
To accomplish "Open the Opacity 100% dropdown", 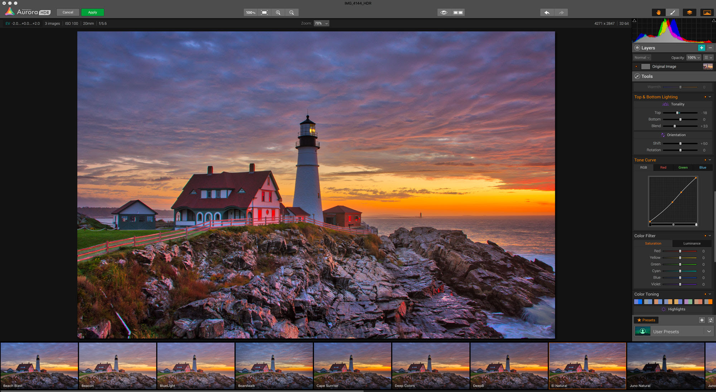I will pos(693,57).
